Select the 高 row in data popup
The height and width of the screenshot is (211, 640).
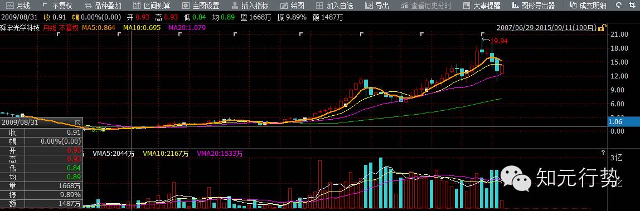pos(41,159)
